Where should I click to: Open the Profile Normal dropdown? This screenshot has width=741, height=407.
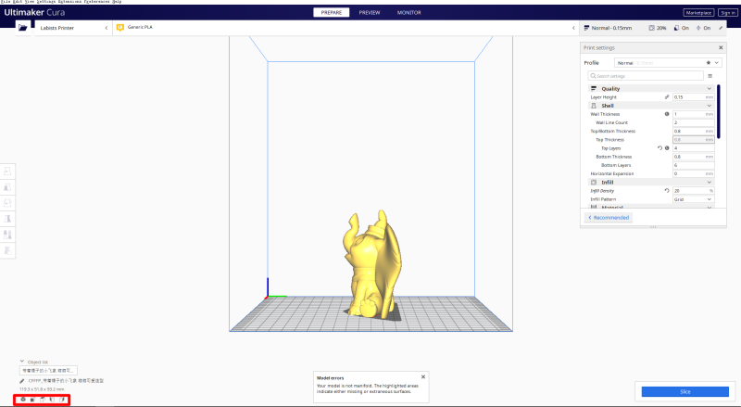(668, 62)
